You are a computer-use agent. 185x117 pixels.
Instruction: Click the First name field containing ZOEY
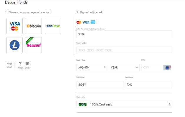[x=100, y=85]
